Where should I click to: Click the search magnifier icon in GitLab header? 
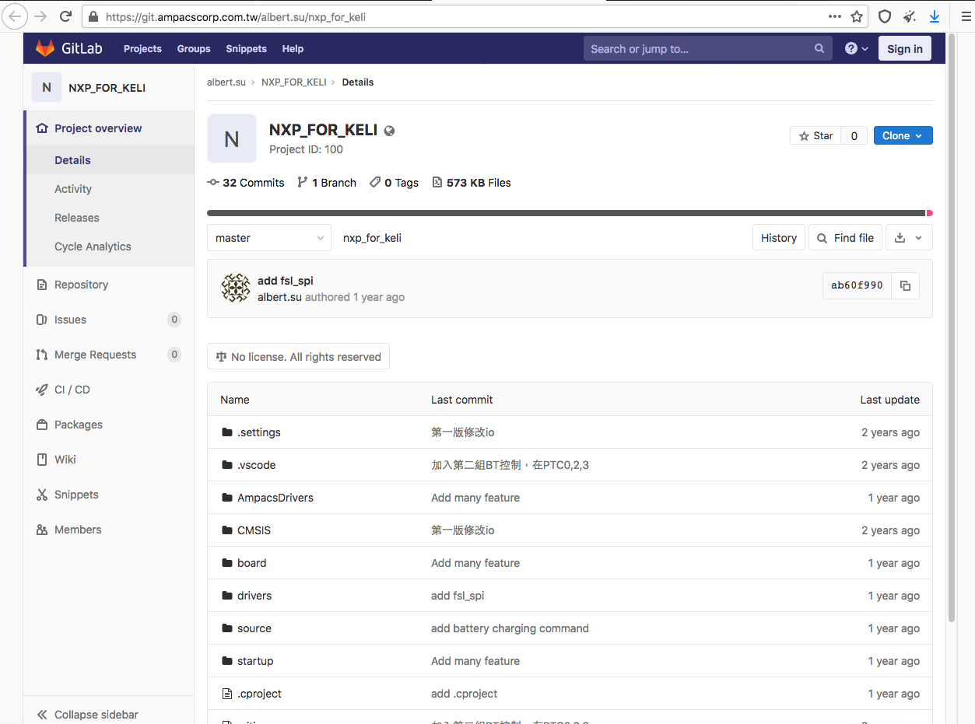point(819,48)
